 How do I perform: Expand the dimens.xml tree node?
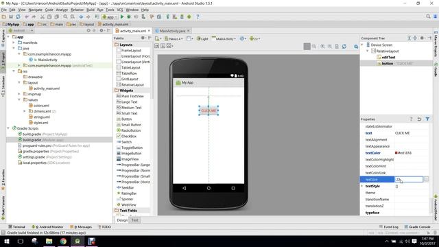coord(25,111)
